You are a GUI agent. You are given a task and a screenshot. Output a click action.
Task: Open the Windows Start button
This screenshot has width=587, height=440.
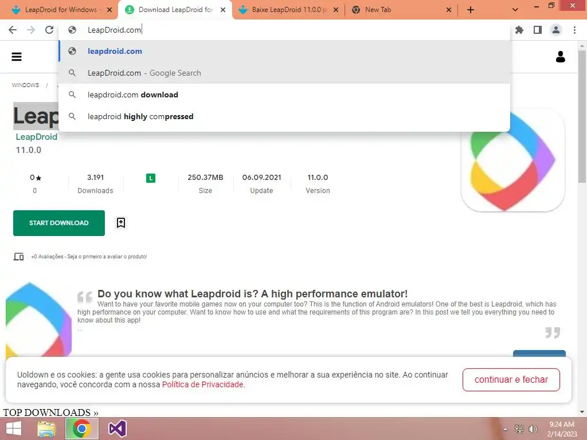(14, 429)
